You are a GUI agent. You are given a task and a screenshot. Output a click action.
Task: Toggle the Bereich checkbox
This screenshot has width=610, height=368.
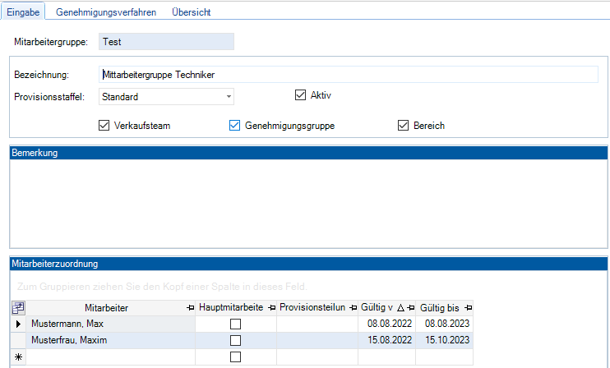click(x=403, y=126)
